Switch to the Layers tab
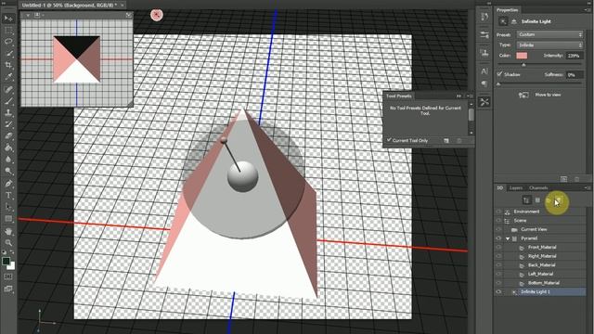The height and width of the screenshot is (334, 594). point(516,187)
